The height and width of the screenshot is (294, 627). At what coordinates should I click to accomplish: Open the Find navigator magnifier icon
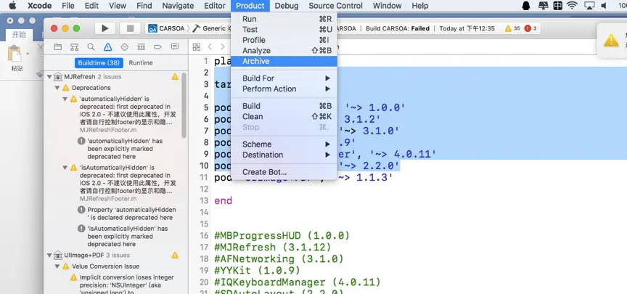[91, 47]
